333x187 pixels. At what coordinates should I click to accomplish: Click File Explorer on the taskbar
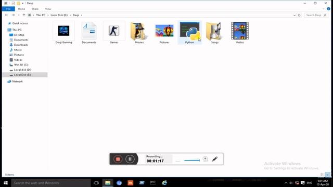tap(108, 183)
